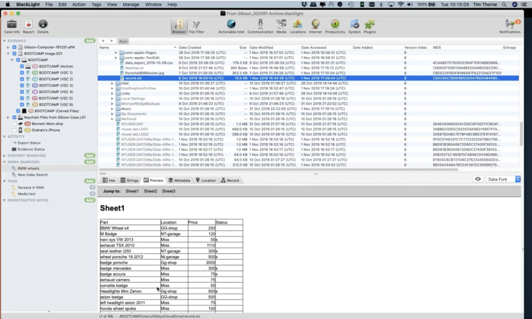The width and height of the screenshot is (532, 319).
Task: Check the Bennett-Mem.dmp checkbox
Action: 14,124
